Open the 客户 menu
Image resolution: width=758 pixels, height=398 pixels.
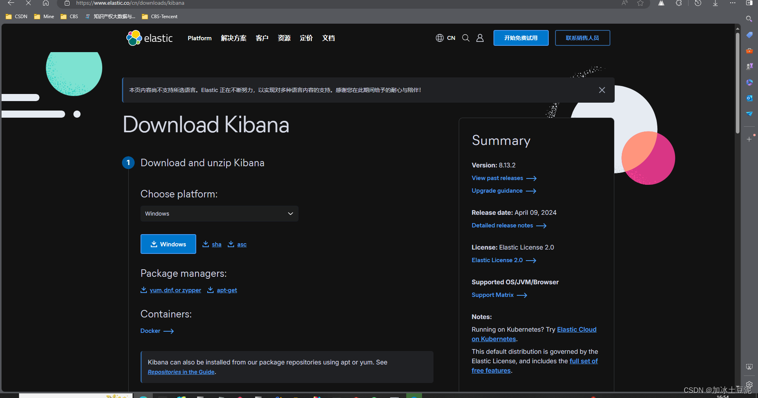pos(262,38)
